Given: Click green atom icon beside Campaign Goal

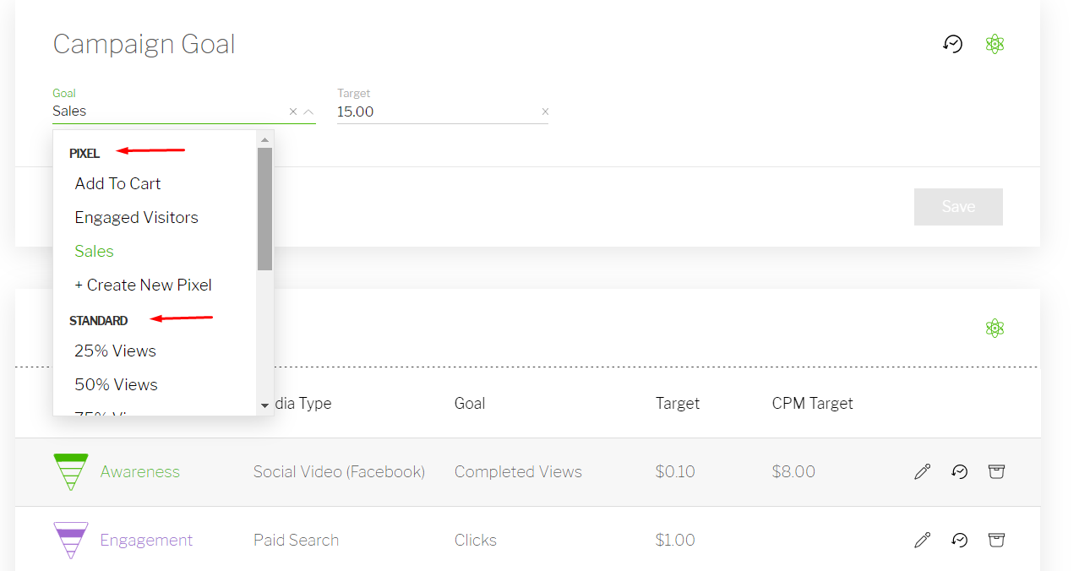Looking at the screenshot, I should point(995,44).
